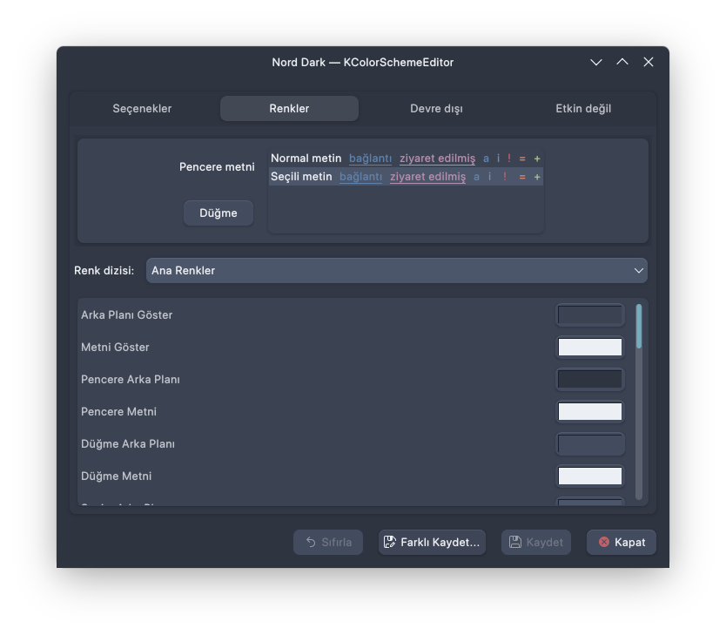Click the save-as icon on Farklı Kaydet
Viewport: 726px width, 635px height.
tap(390, 542)
